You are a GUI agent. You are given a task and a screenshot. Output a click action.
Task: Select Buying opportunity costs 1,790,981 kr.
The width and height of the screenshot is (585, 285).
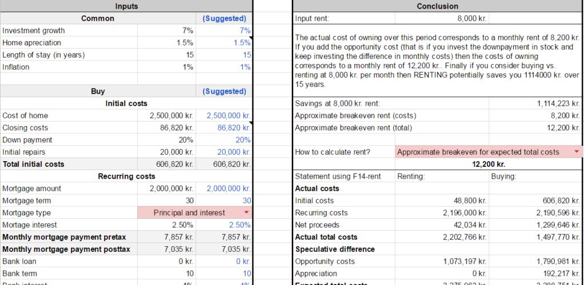click(535, 261)
